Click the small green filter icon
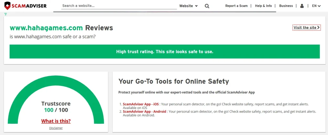The image size is (328, 135). pyautogui.click(x=5, y=14)
